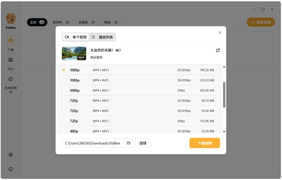Click the 支持的网站 sidebar label

tap(11, 90)
